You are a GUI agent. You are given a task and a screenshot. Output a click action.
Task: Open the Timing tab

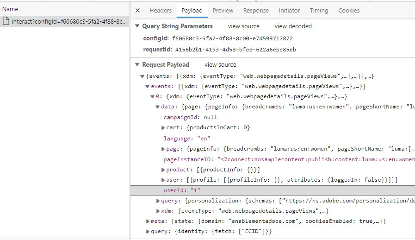(x=319, y=11)
